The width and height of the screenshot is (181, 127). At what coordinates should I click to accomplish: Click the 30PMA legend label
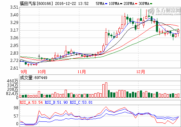pos(144,3)
